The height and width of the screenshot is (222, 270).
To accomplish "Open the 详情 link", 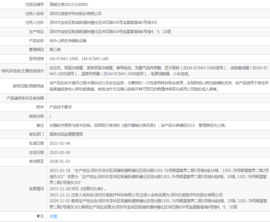I will click(53, 216).
